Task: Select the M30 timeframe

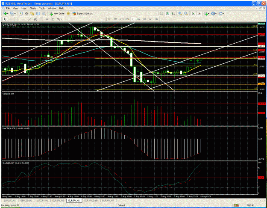Action: [127, 19]
